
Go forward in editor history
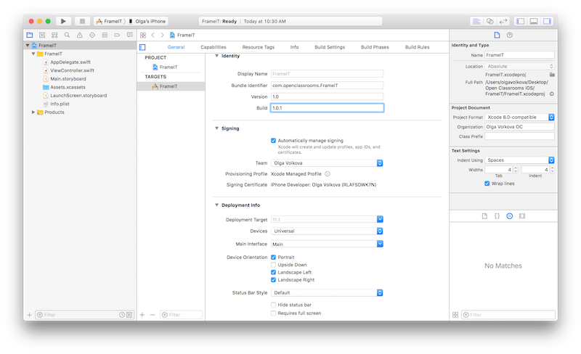coord(162,35)
